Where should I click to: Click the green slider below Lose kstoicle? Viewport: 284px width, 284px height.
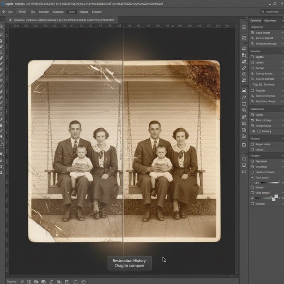tap(264, 198)
